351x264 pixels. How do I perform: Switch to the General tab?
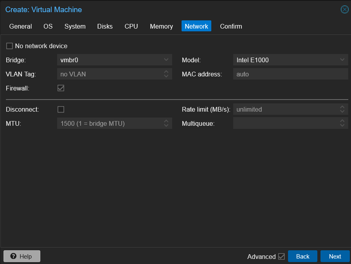[20, 26]
